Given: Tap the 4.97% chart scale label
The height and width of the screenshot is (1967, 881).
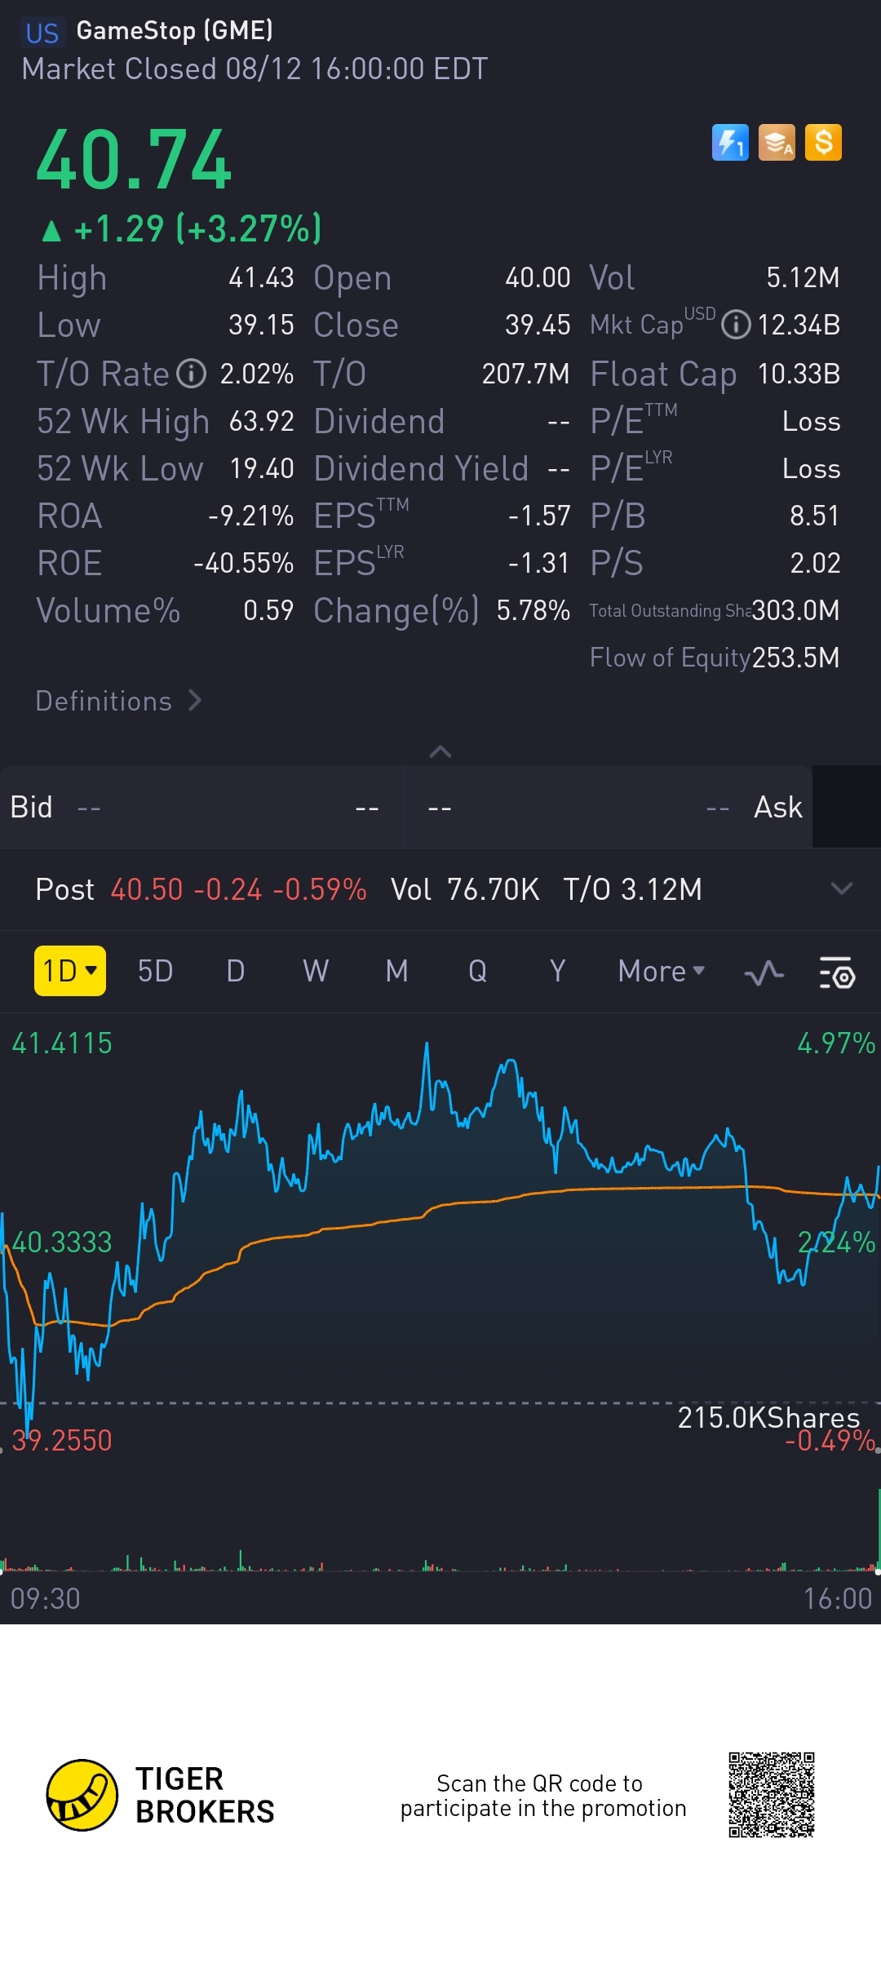Looking at the screenshot, I should click(836, 1043).
